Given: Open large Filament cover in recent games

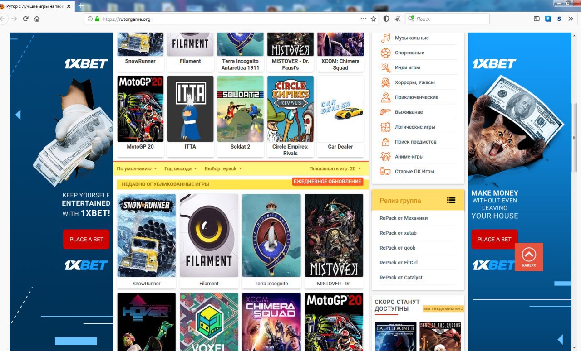Looking at the screenshot, I should [209, 236].
